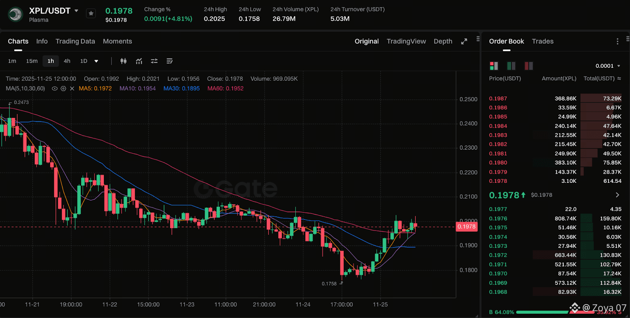Click bid price 0.1972 row
This screenshot has height=318, width=630.
point(555,255)
